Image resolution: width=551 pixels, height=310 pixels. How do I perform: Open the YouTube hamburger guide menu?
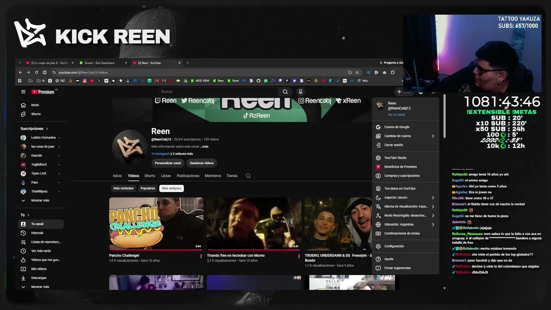pyautogui.click(x=23, y=92)
